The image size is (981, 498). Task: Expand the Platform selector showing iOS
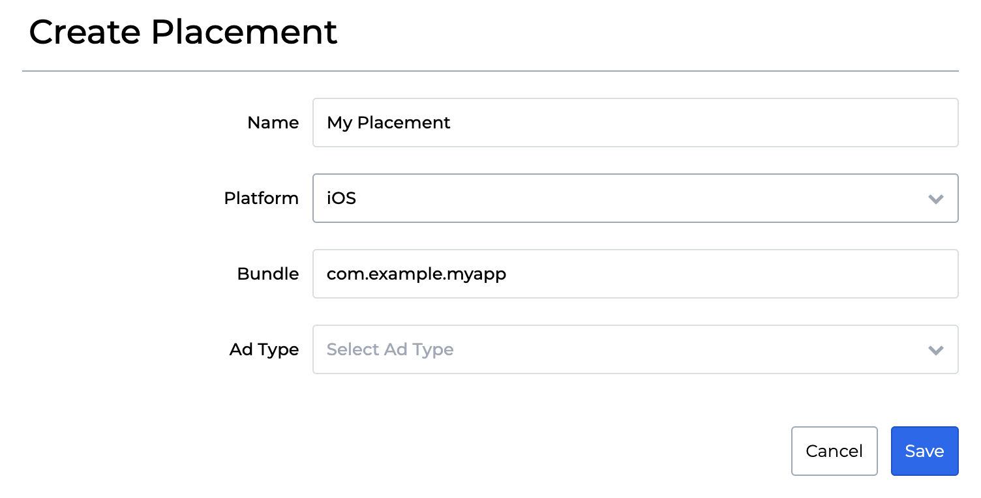(x=635, y=198)
